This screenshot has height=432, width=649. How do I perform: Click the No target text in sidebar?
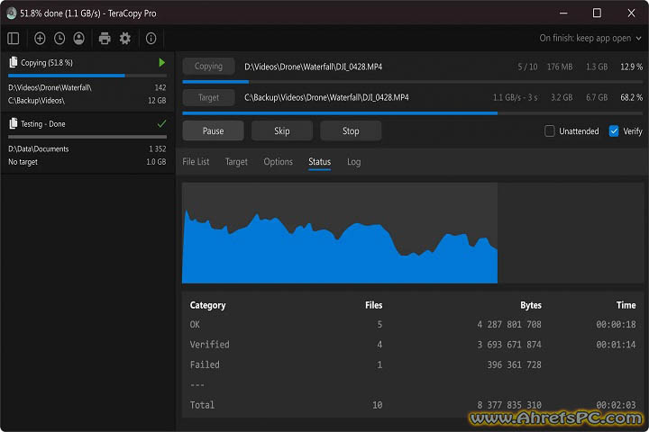coord(23,162)
